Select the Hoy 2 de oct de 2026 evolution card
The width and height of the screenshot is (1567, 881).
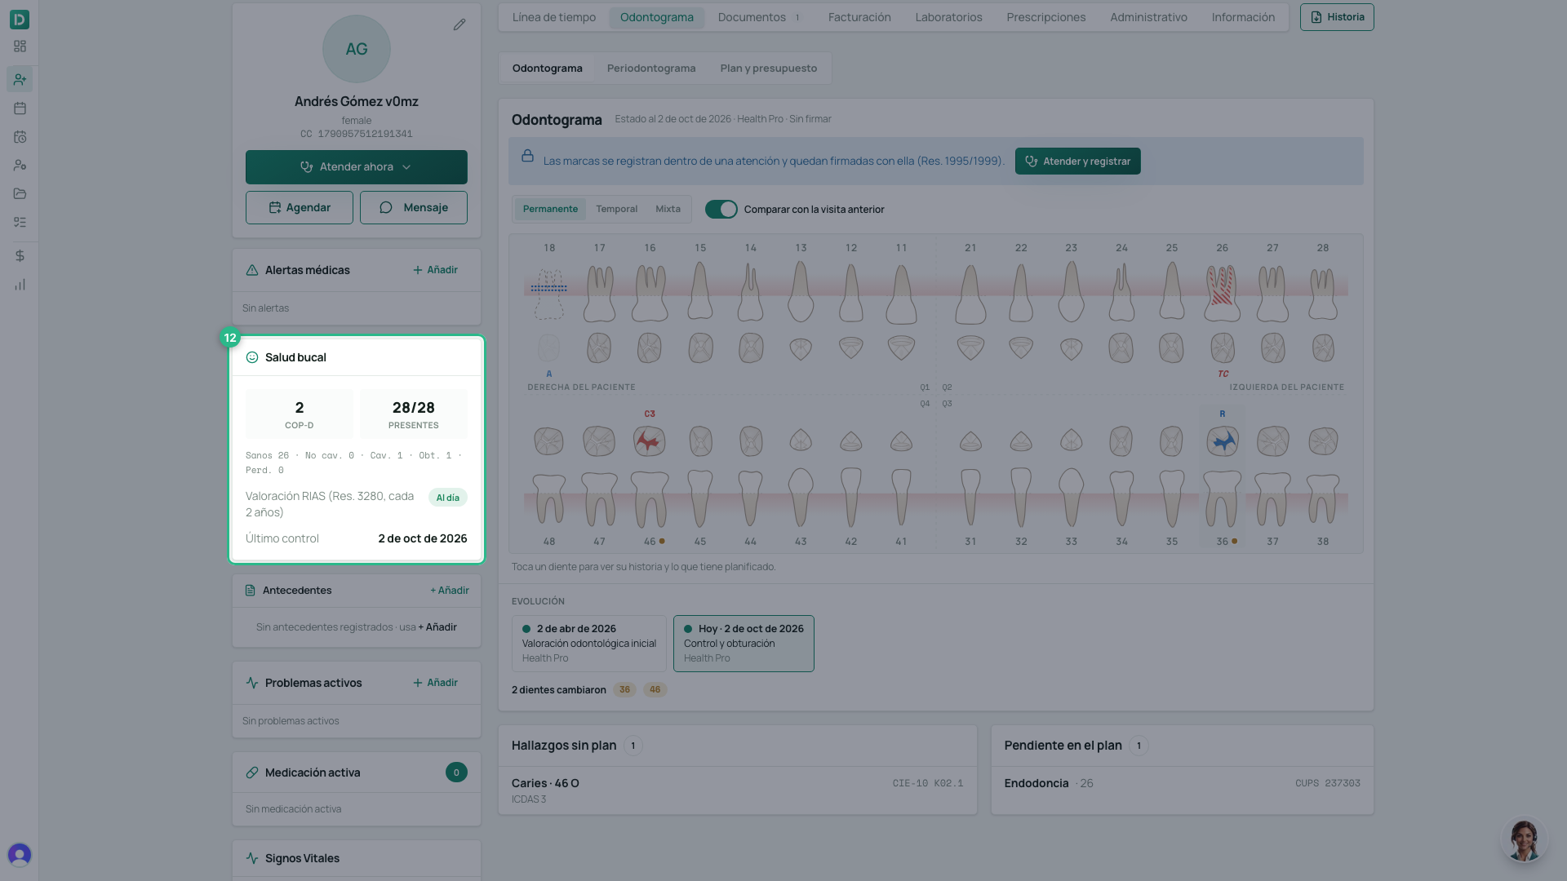[x=744, y=644]
